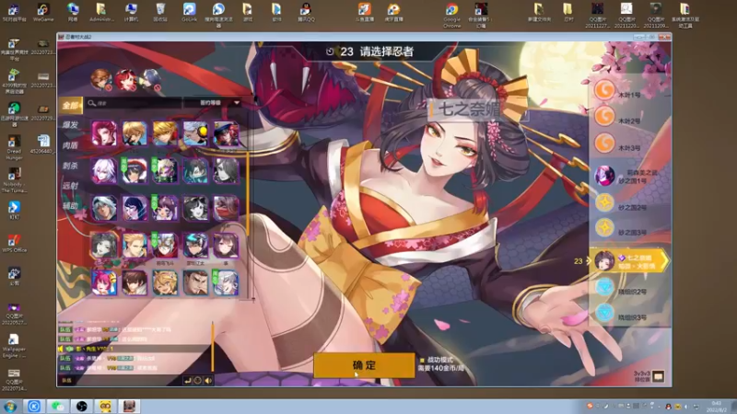Click the ninja list vertical scrollbar
Viewport: 737px width, 414px height.
tap(247, 192)
